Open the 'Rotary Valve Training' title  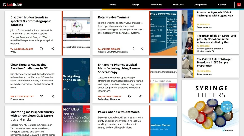click(113, 17)
